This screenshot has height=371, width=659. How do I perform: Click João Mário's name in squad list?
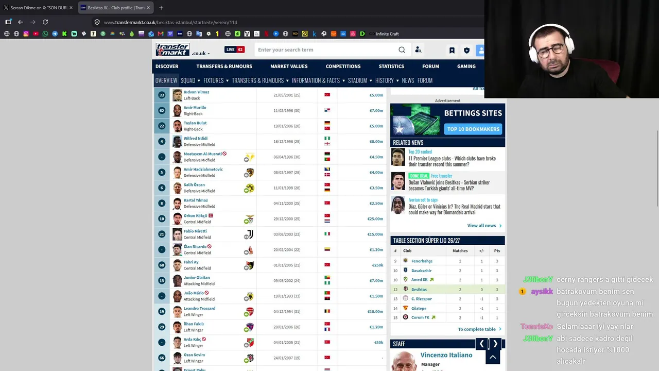click(x=194, y=293)
